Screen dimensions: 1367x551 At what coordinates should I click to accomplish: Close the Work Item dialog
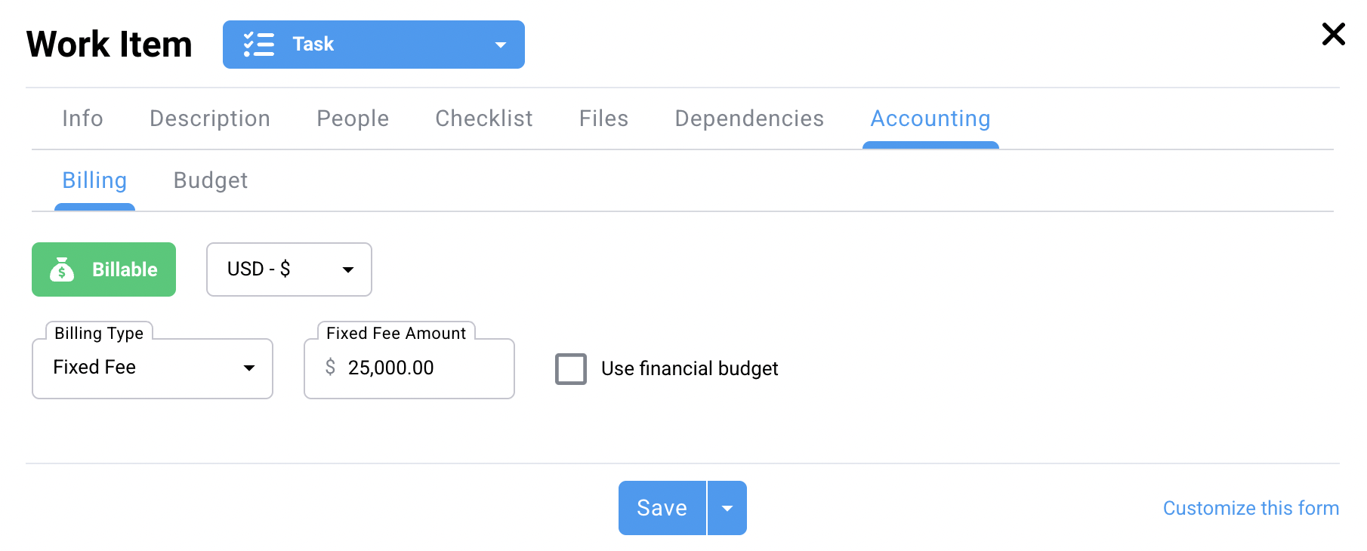coord(1333,34)
